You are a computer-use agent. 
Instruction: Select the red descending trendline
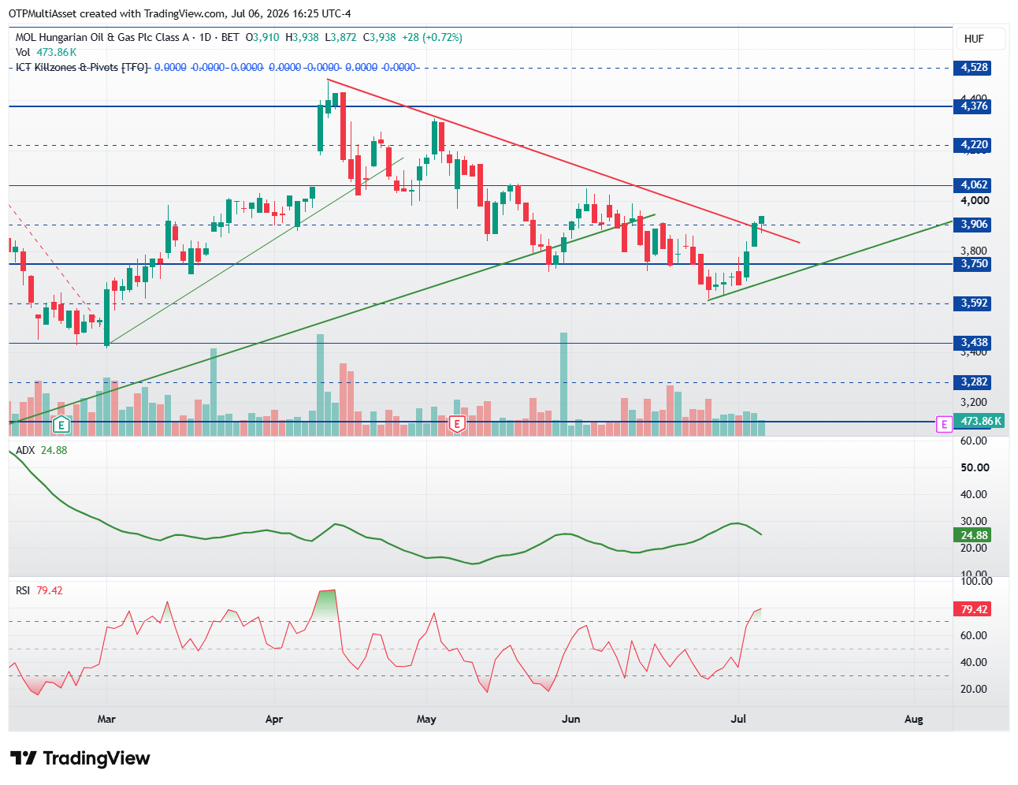tap(563, 162)
